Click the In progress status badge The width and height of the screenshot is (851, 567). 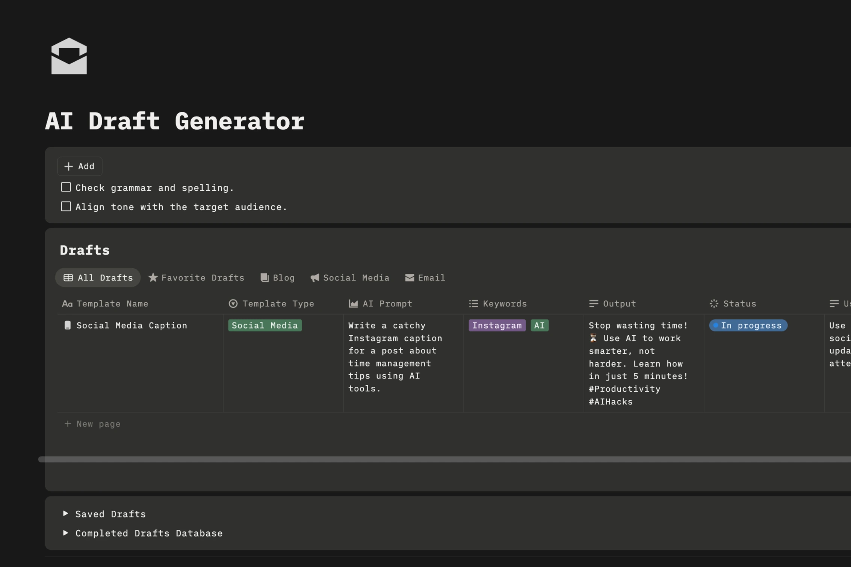coord(748,325)
